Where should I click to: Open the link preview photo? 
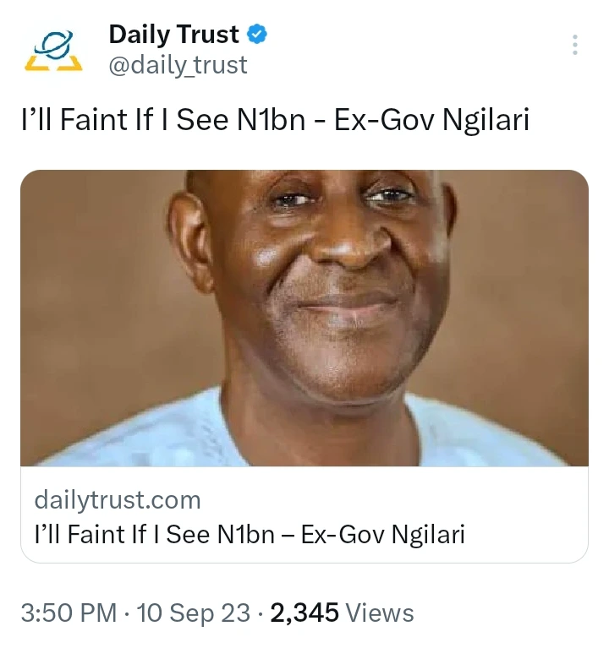(304, 318)
